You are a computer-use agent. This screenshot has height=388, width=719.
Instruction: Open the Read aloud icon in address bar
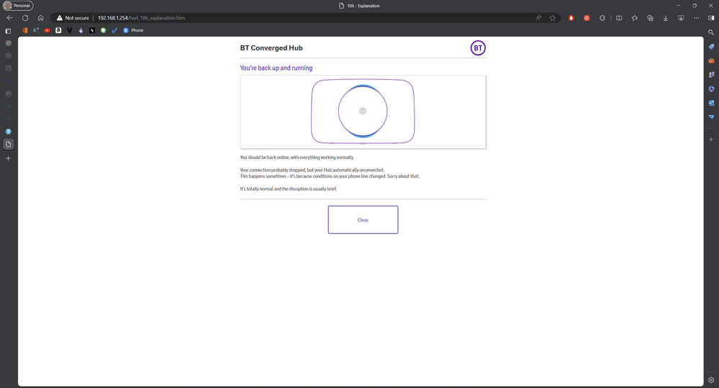pyautogui.click(x=539, y=18)
